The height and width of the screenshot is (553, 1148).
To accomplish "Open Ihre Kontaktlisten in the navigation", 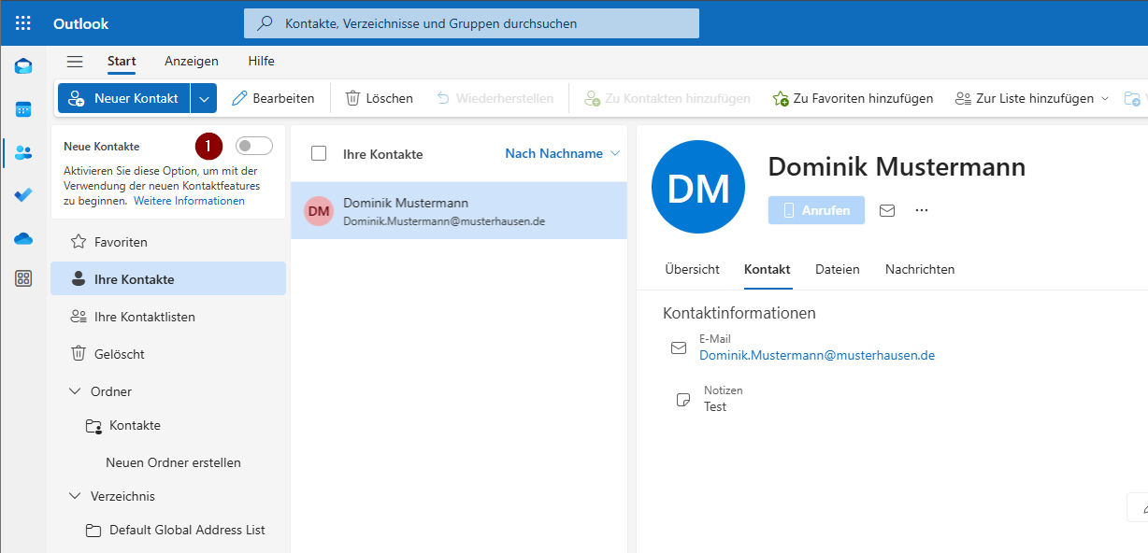I will point(168,317).
